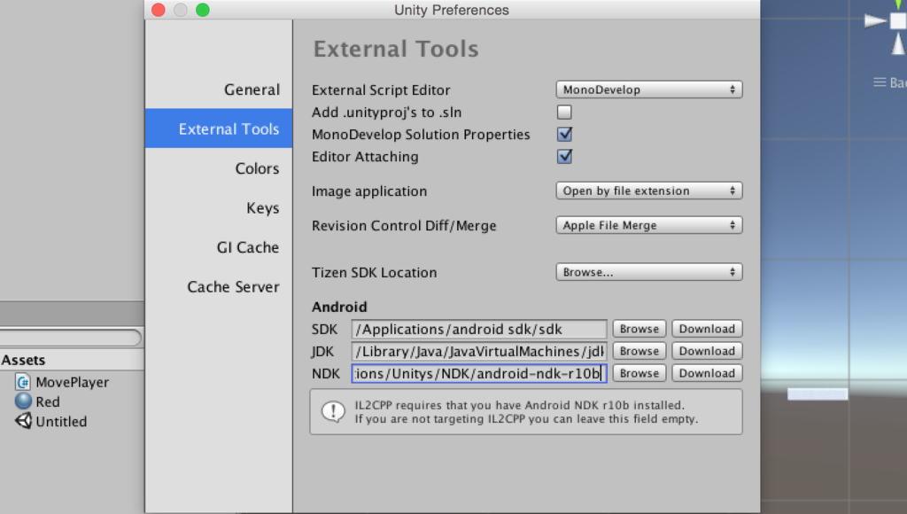This screenshot has height=514, width=907.
Task: Click the Android section label
Action: 339,307
